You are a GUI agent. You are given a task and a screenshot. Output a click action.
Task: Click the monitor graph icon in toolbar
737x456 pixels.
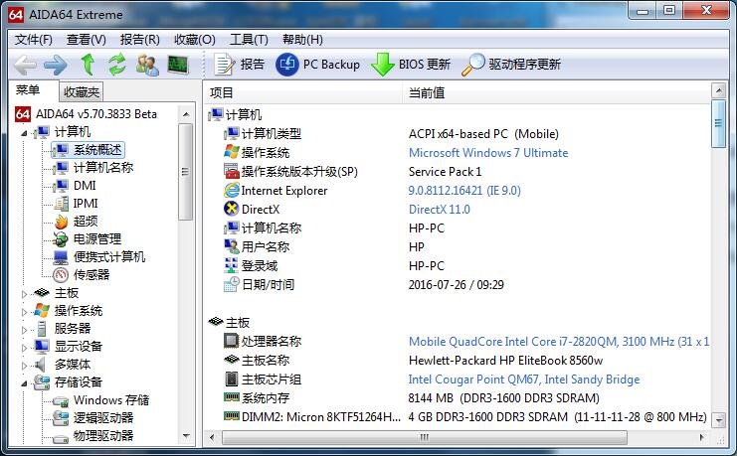(178, 65)
